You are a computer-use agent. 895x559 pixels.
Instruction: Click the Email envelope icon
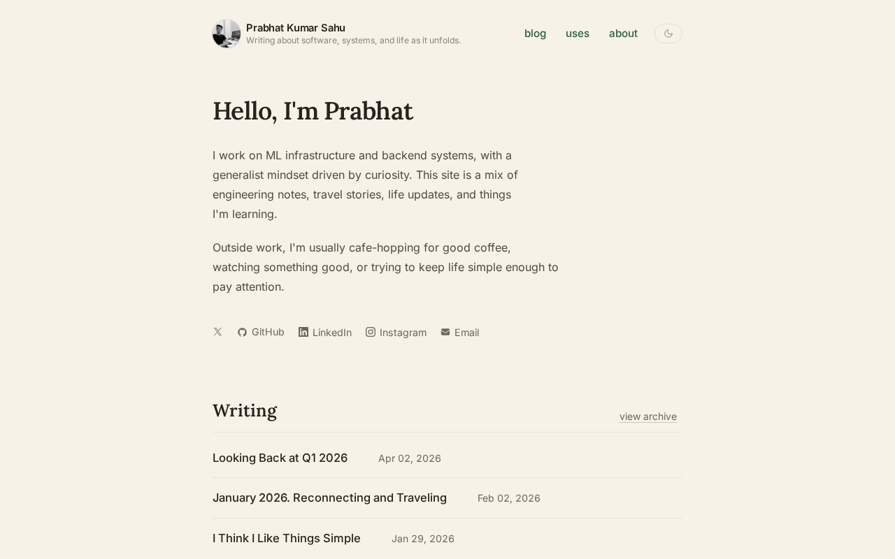coord(445,332)
